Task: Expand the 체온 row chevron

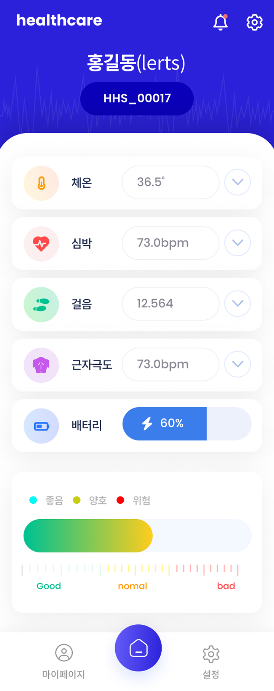Action: pos(237,182)
